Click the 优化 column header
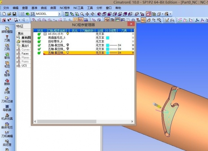 (x=75, y=30)
